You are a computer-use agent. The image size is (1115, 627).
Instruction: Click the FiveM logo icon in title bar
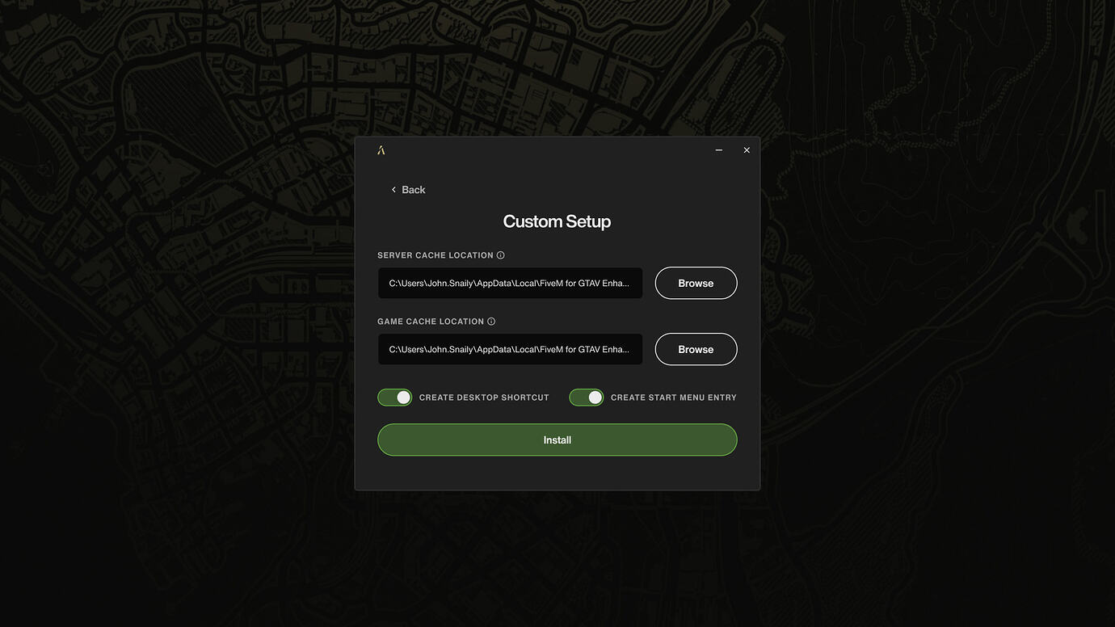(381, 150)
